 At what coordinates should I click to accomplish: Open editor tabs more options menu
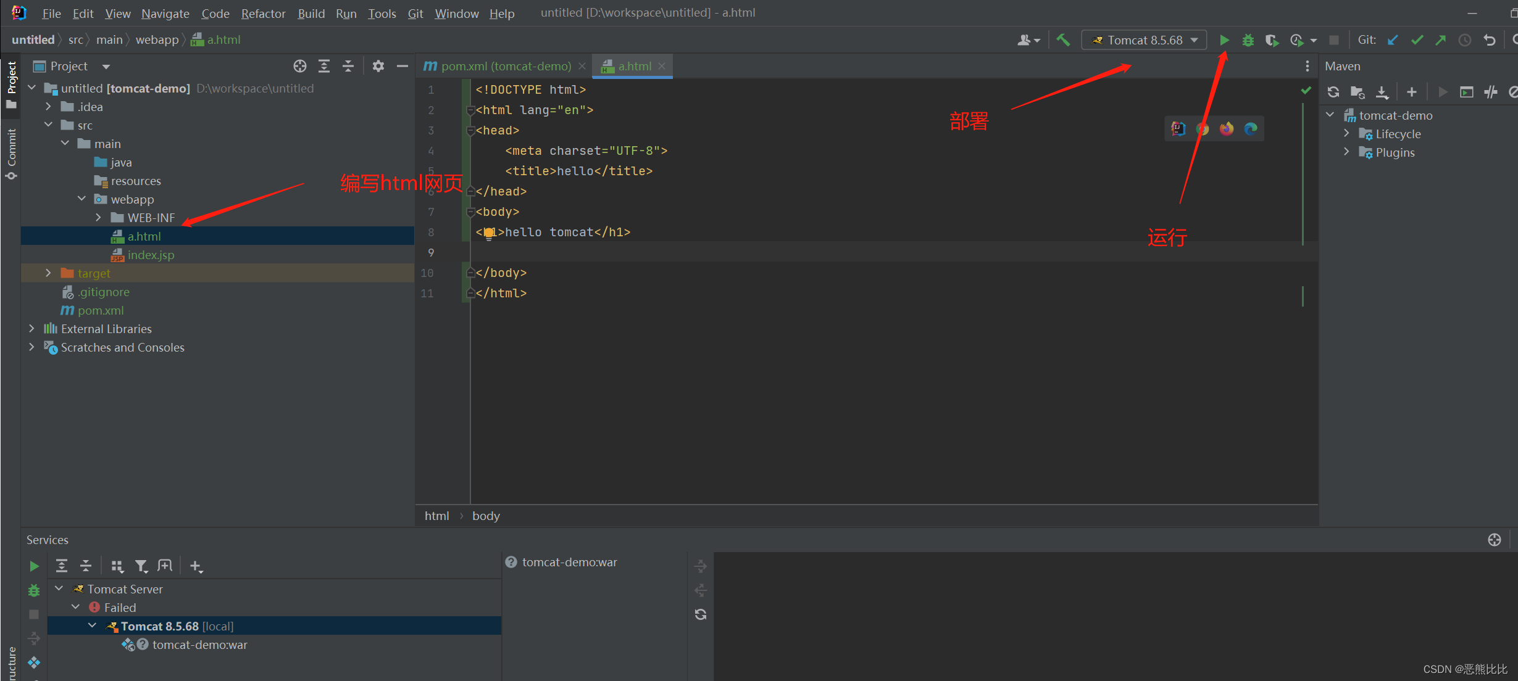[x=1307, y=66]
